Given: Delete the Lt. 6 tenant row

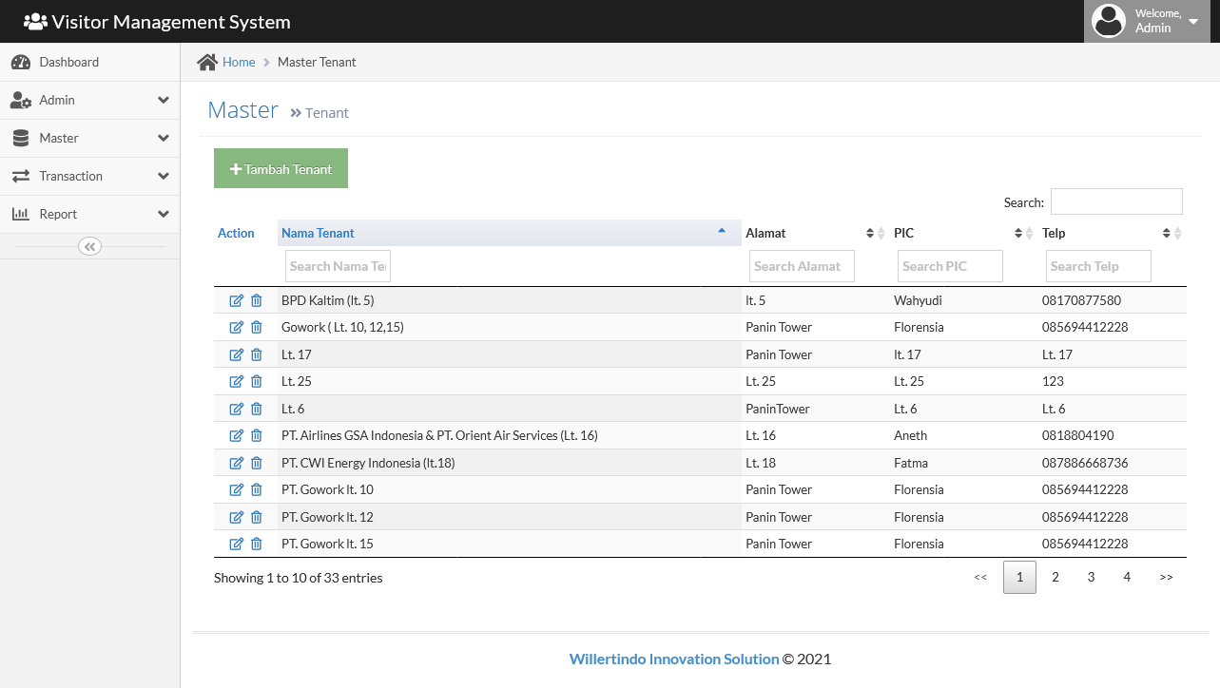Looking at the screenshot, I should point(257,409).
